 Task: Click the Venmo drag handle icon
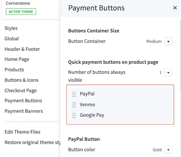point(74,105)
